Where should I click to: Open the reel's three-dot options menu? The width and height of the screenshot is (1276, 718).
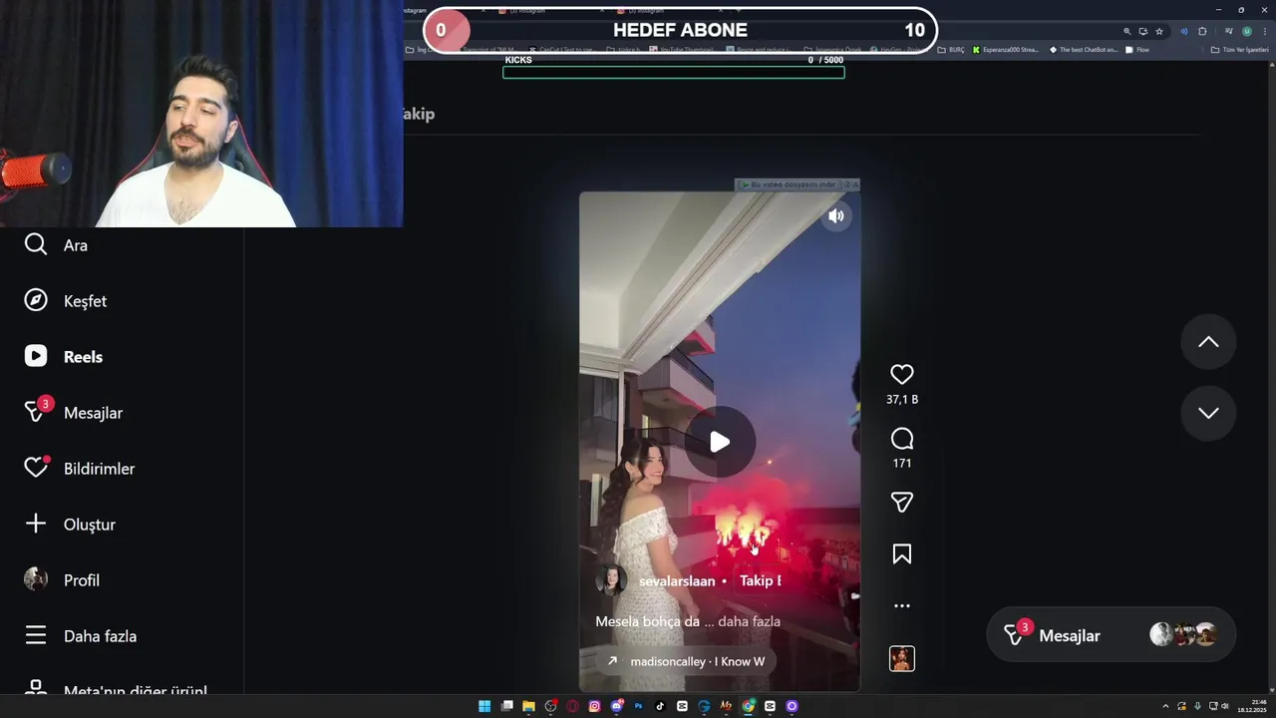(902, 605)
